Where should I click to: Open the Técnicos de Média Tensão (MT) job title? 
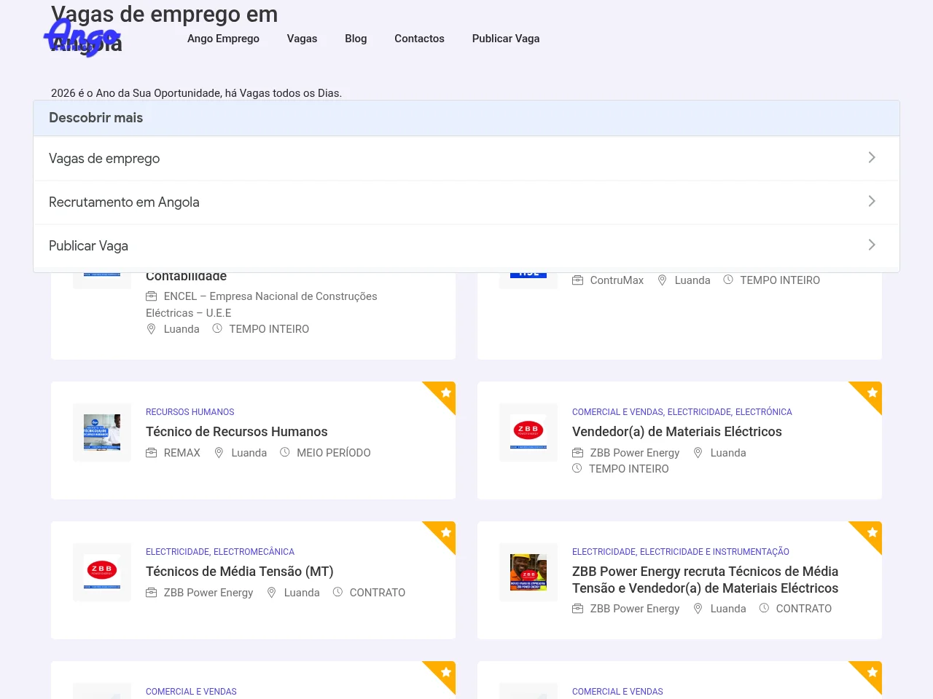pos(240,572)
